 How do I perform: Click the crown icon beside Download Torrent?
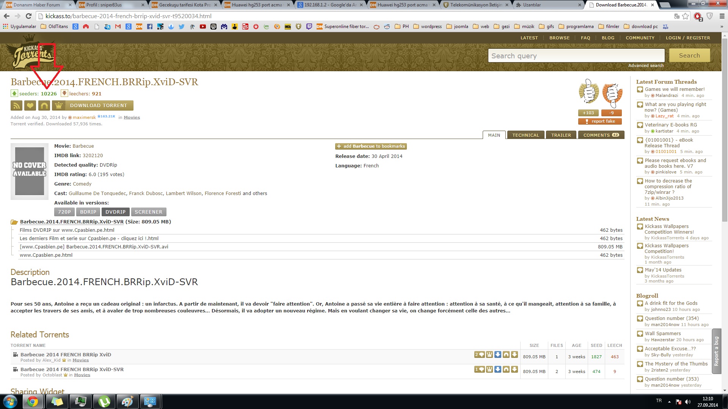[58, 106]
